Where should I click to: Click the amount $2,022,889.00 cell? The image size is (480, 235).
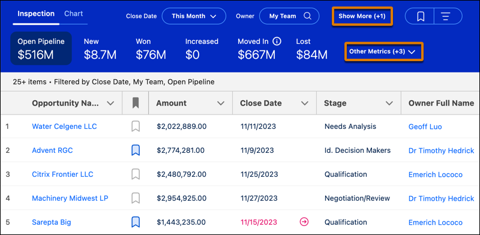click(182, 126)
